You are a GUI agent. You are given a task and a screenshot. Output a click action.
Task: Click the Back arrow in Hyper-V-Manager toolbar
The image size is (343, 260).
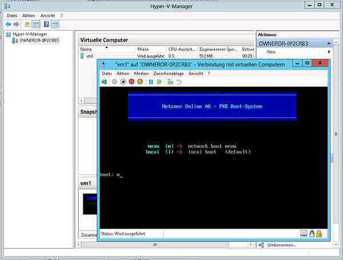9,24
